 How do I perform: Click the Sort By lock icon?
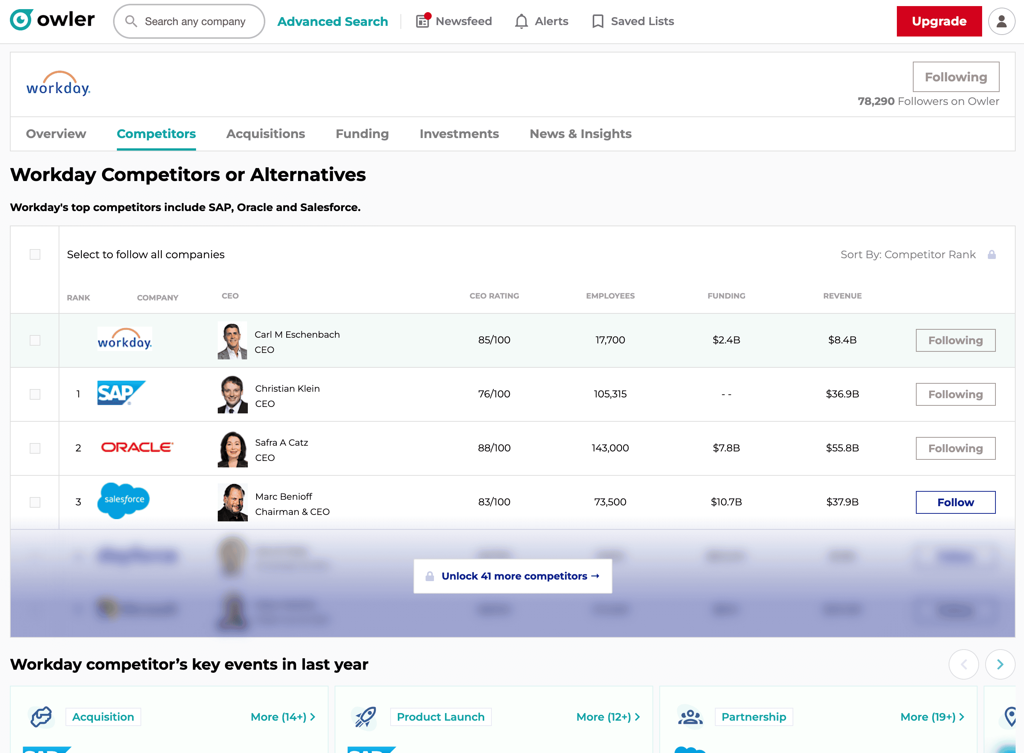pyautogui.click(x=991, y=255)
